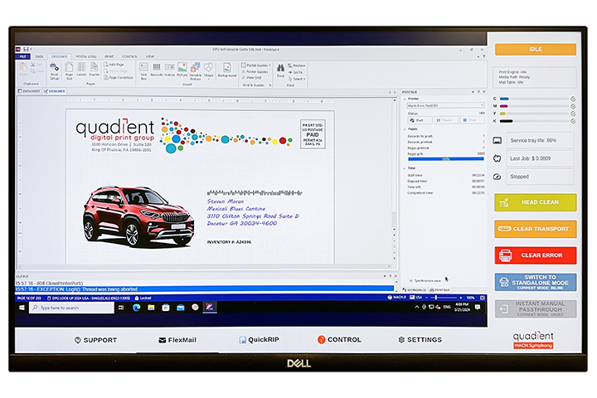Insert a Variable Picture
597x398 pixels.
tap(196, 71)
